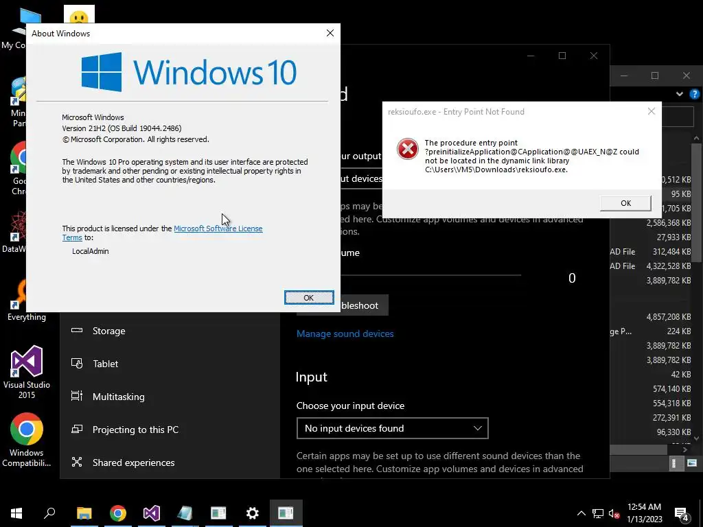Open the Everything desktop shortcut

[x=27, y=301]
